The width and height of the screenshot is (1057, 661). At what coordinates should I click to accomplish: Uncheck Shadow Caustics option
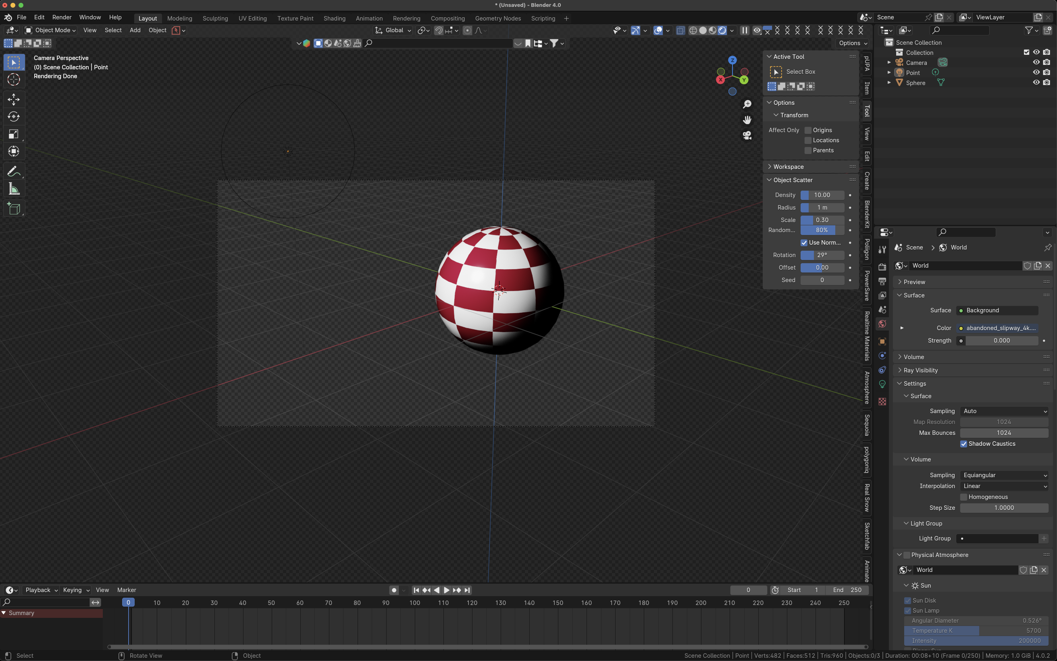click(x=963, y=444)
